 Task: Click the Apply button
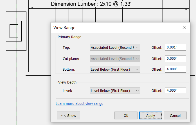[151, 115]
